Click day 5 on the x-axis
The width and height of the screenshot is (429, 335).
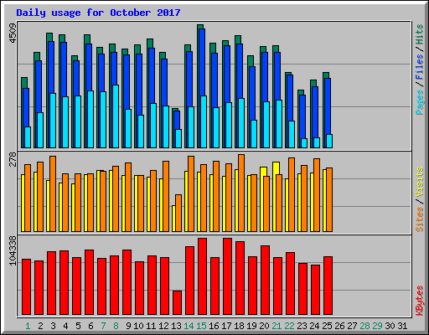tap(78, 326)
